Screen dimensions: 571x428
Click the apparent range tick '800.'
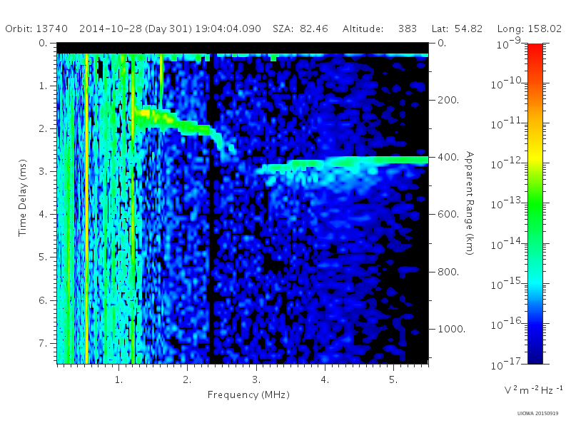tap(448, 272)
